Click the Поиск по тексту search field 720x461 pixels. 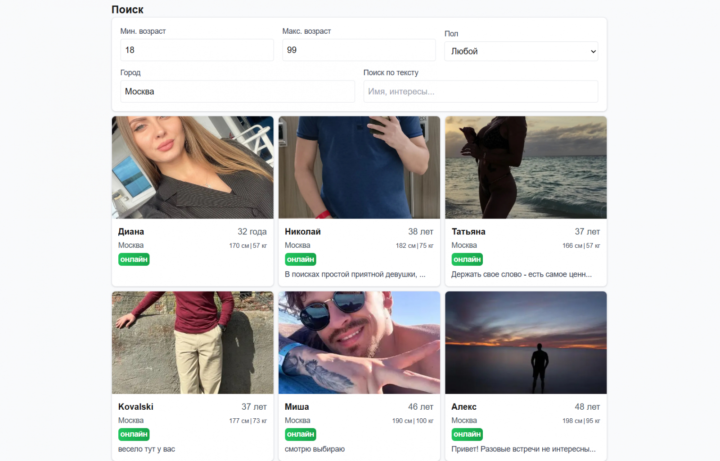pos(480,91)
